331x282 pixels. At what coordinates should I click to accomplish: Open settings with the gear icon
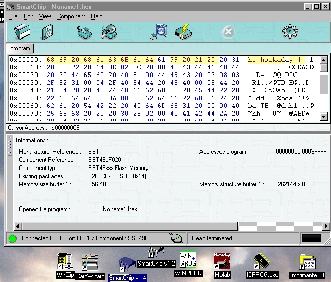point(290,31)
